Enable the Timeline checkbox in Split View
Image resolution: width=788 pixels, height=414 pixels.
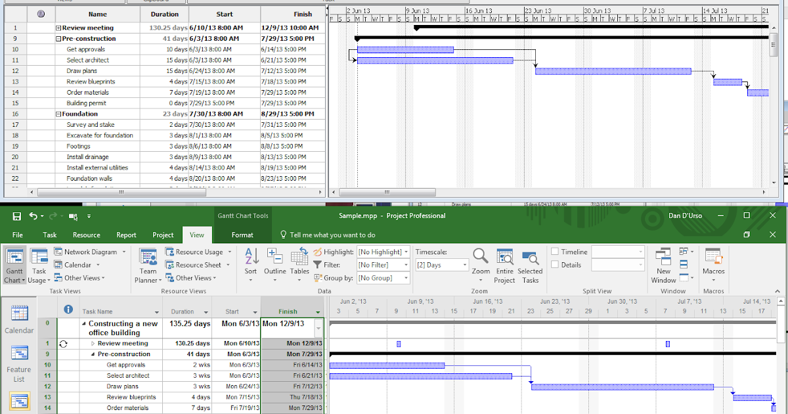[x=556, y=251]
